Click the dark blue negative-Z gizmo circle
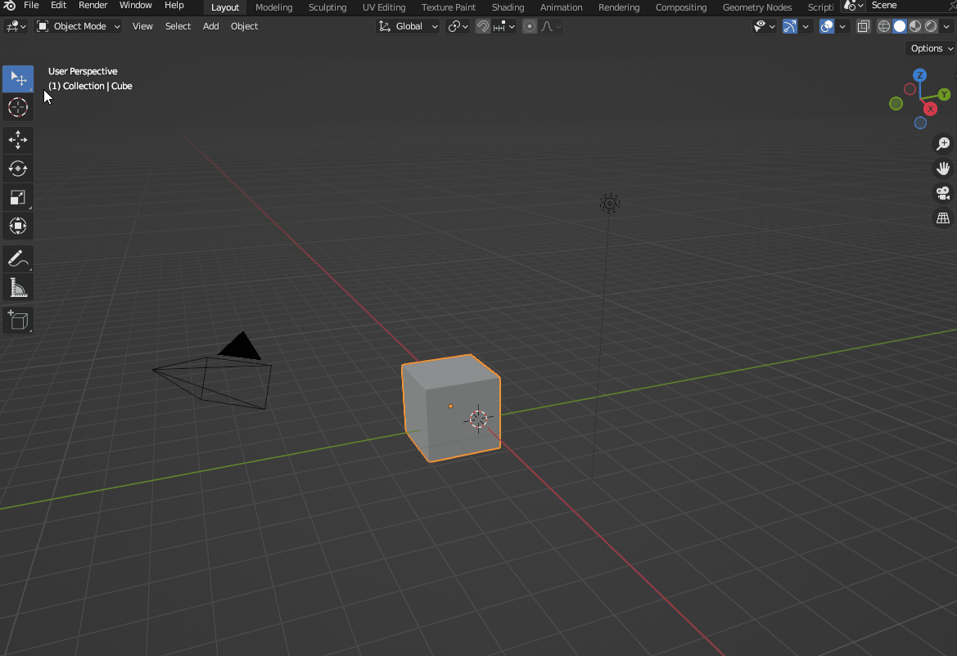The image size is (957, 656). click(x=920, y=124)
